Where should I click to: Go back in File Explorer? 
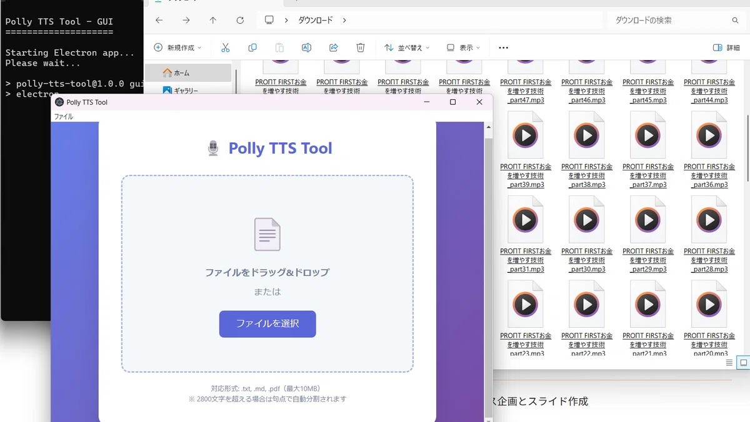[159, 20]
